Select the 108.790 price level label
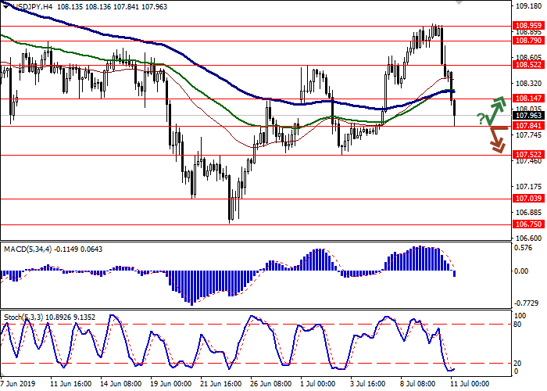Screen dimensions: 547x391 [x=526, y=40]
